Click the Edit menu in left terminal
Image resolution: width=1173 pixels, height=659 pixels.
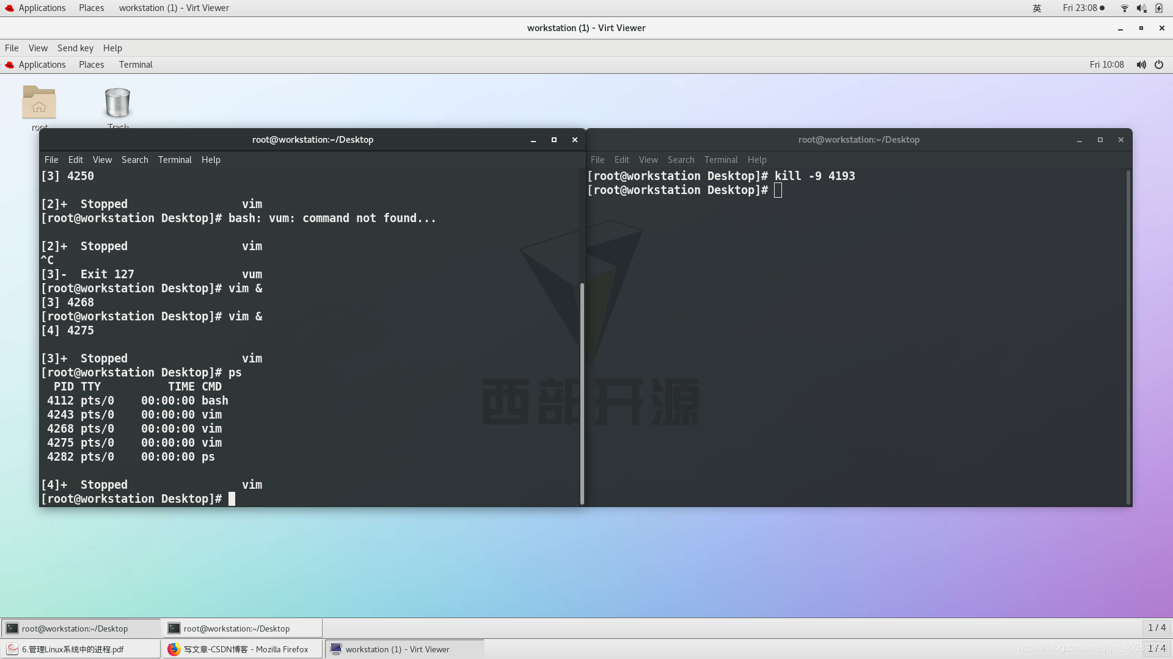coord(76,159)
